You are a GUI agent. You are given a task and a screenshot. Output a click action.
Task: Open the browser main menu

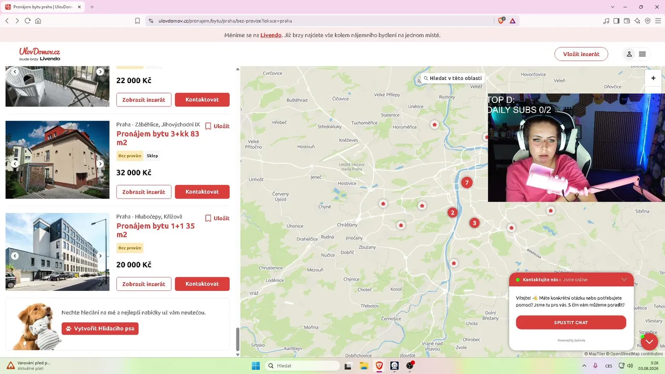click(658, 21)
